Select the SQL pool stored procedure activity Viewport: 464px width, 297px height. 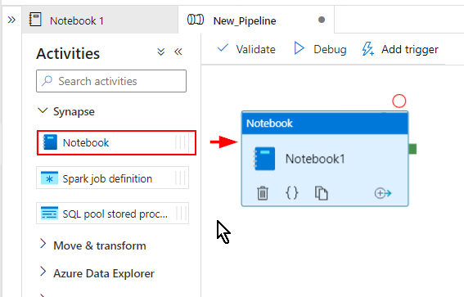click(112, 214)
